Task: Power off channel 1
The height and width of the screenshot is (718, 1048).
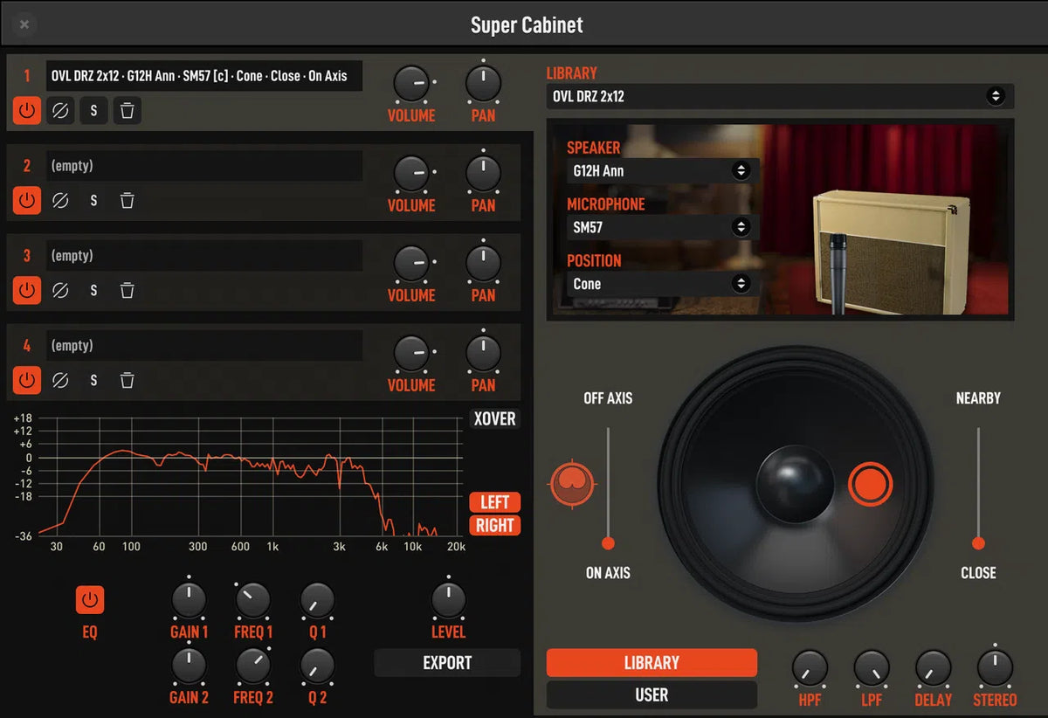Action: click(26, 110)
